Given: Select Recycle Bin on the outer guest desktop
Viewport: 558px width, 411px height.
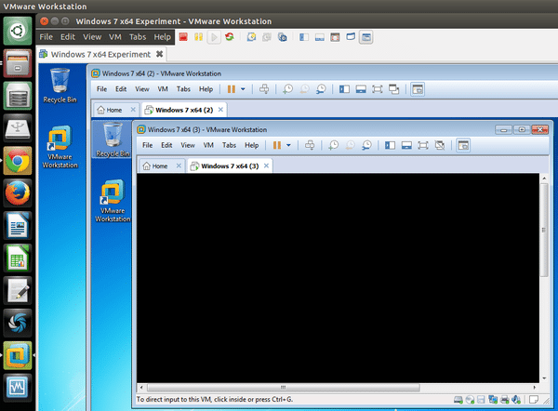Looking at the screenshot, I should 60,86.
